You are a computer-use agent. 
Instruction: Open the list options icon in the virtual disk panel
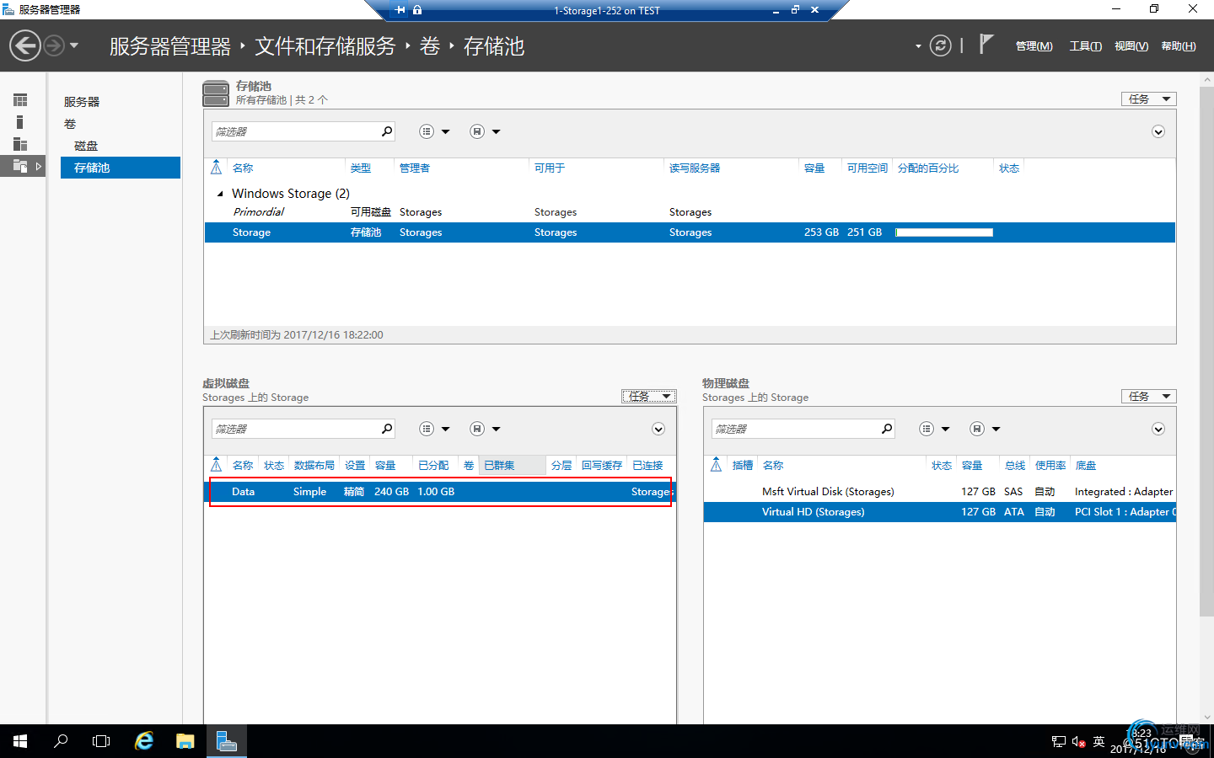tap(427, 429)
